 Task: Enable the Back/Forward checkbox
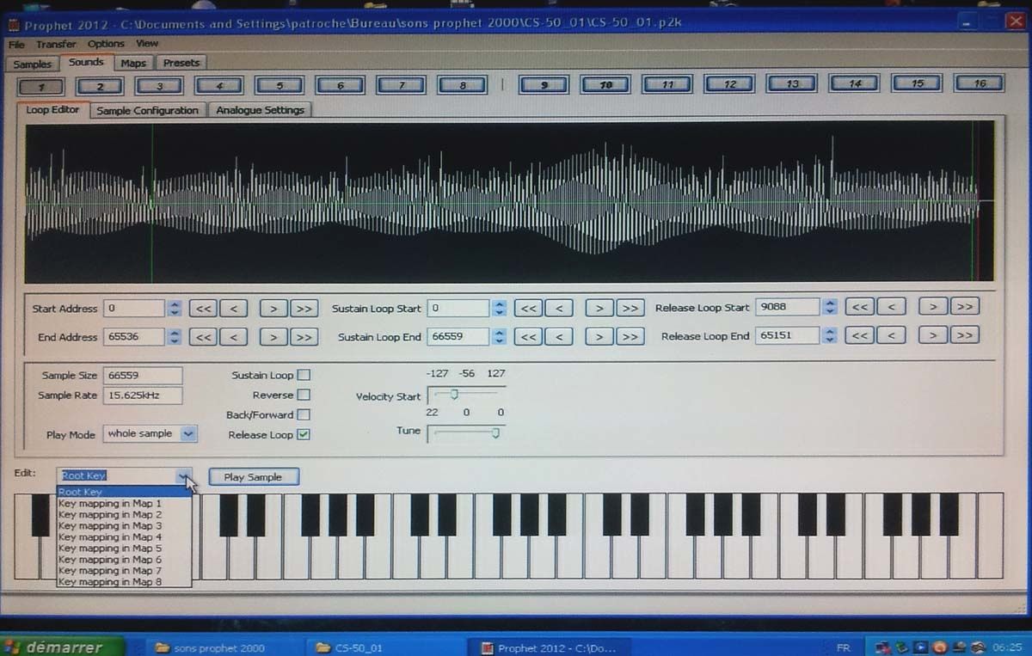click(304, 414)
